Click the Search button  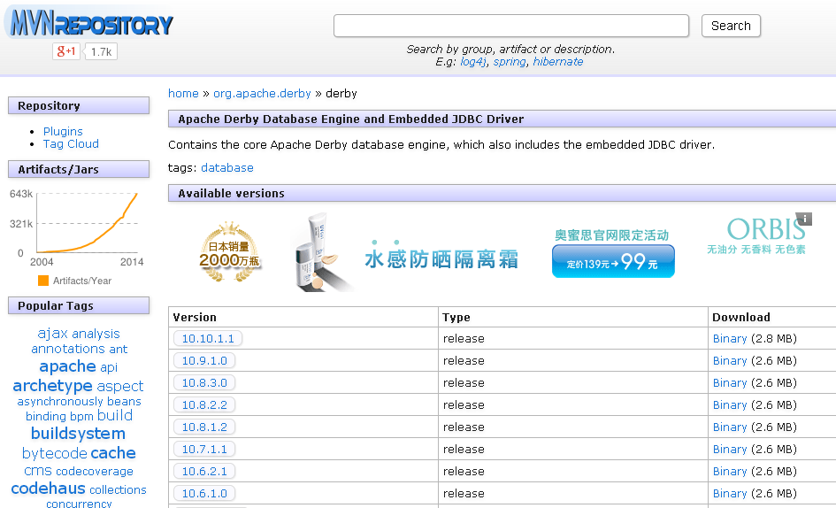pos(731,26)
